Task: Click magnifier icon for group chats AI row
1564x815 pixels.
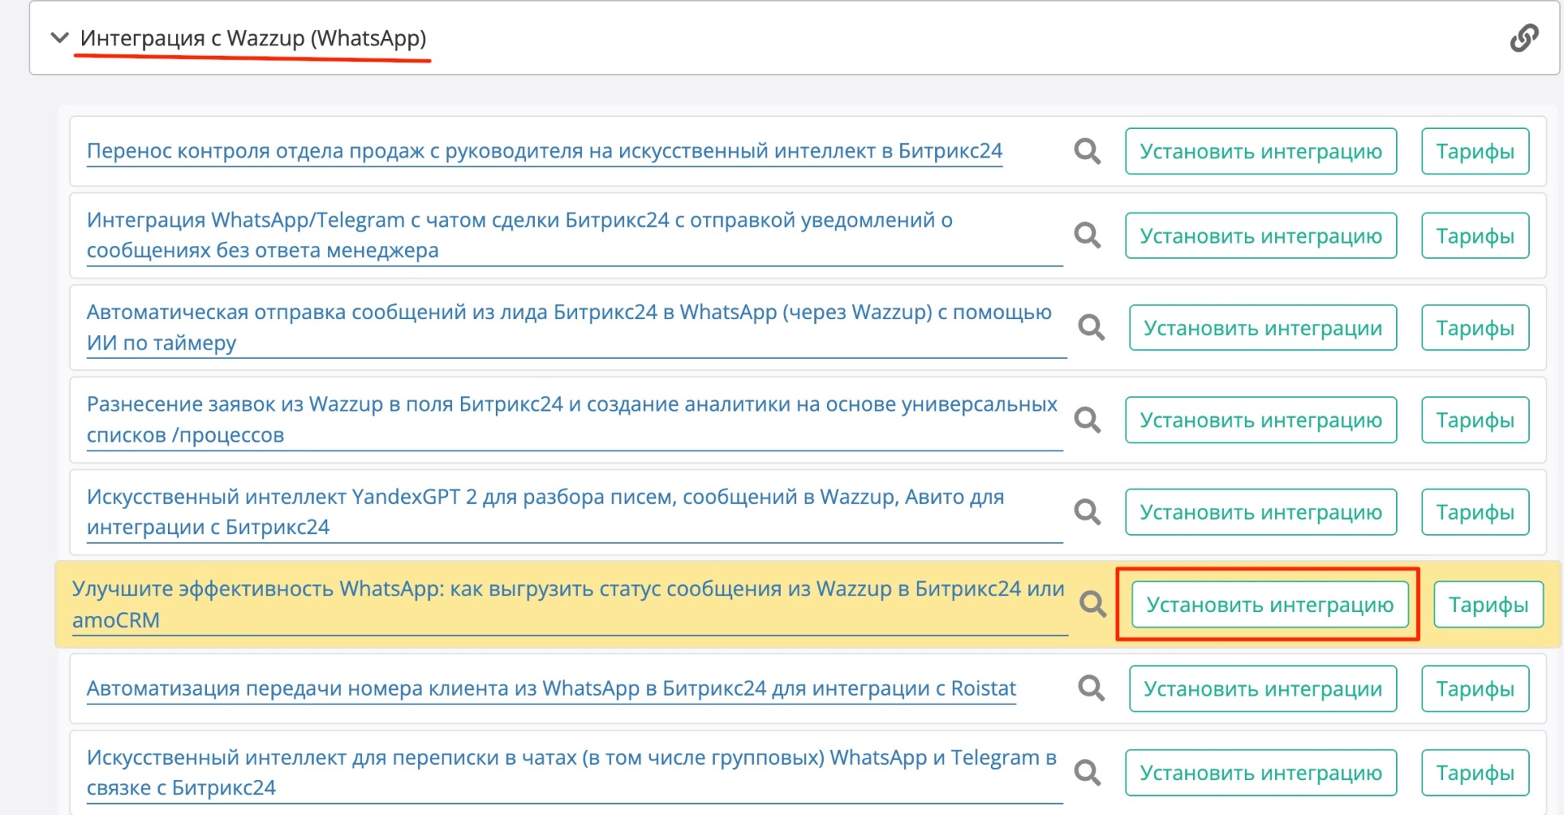Action: pos(1087,772)
